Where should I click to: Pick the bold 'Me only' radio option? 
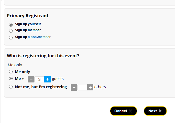[x=11, y=72]
